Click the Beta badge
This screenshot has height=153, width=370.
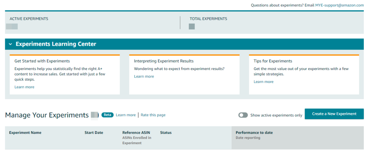pyautogui.click(x=107, y=115)
